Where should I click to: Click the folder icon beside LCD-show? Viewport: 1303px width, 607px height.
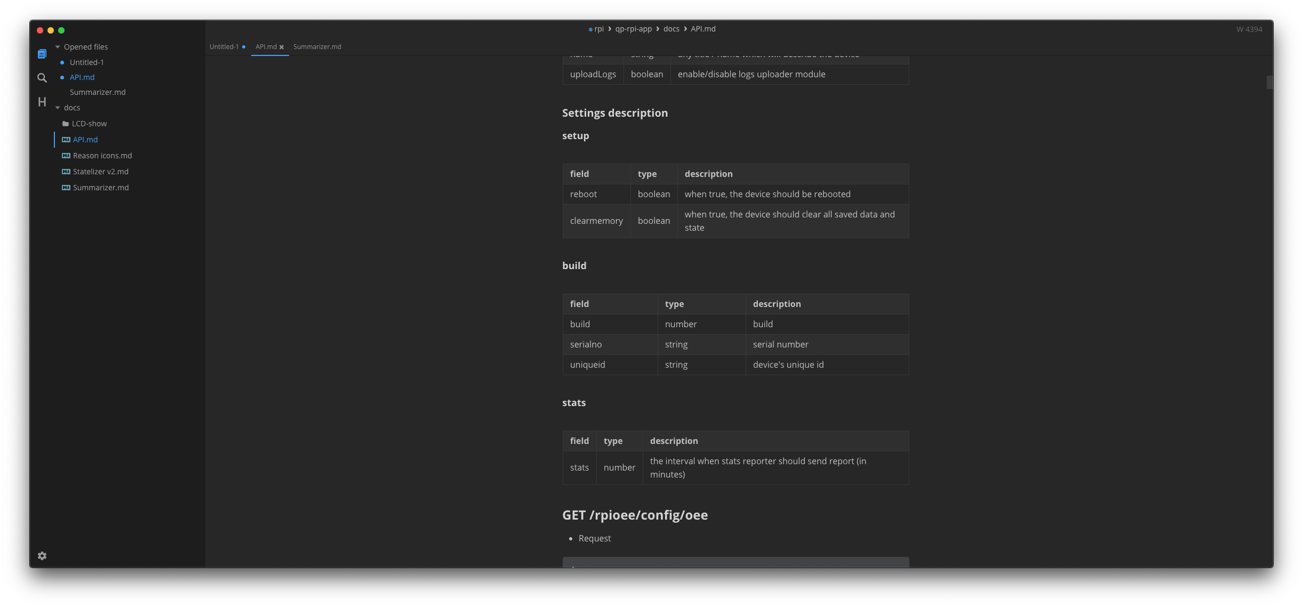[65, 123]
